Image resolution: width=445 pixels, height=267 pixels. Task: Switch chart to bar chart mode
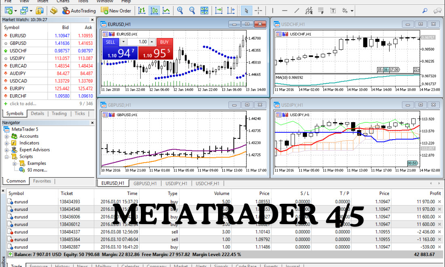tap(142, 11)
